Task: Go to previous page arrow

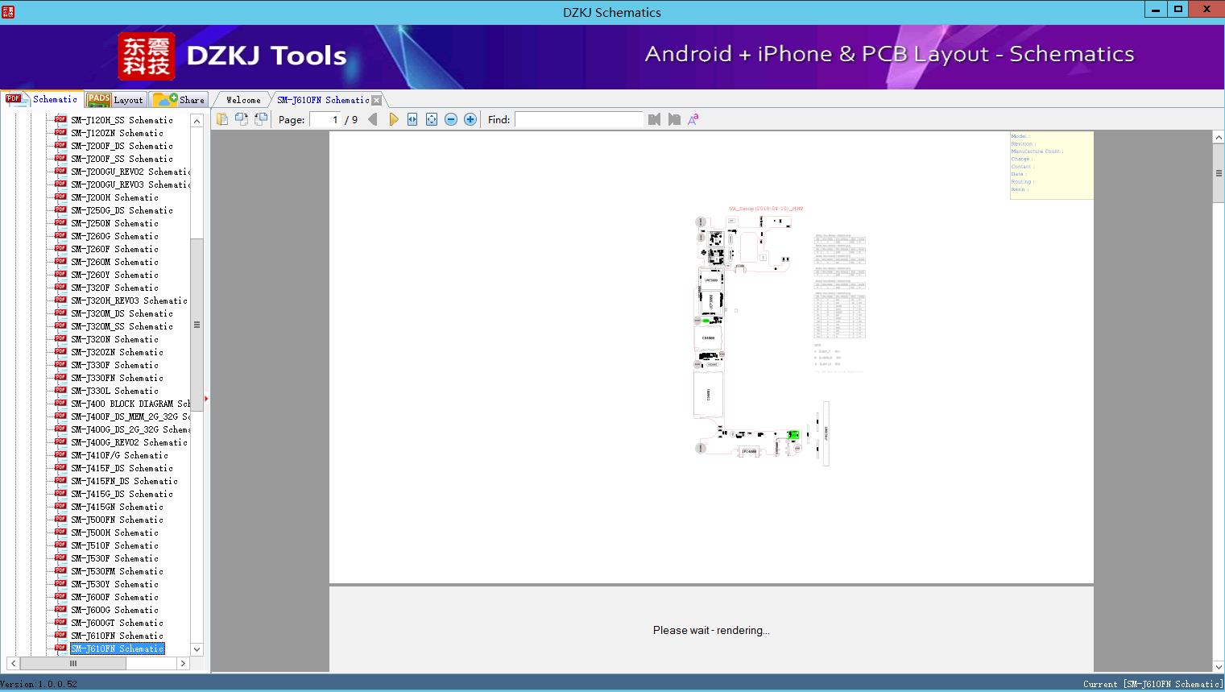Action: pos(373,119)
